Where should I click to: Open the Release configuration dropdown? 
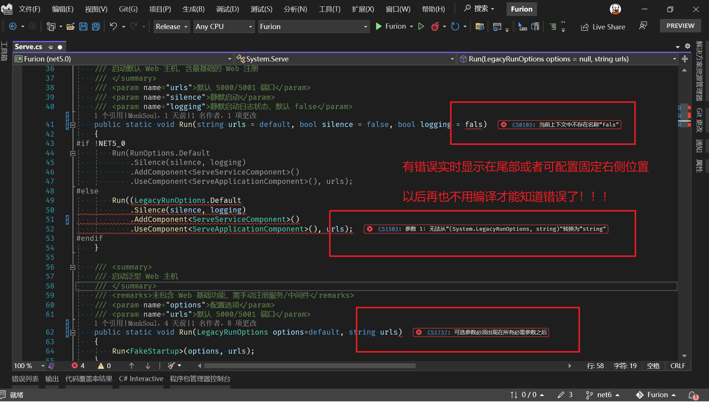click(171, 26)
